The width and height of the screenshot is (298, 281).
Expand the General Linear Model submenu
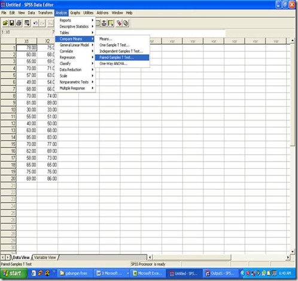75,45
